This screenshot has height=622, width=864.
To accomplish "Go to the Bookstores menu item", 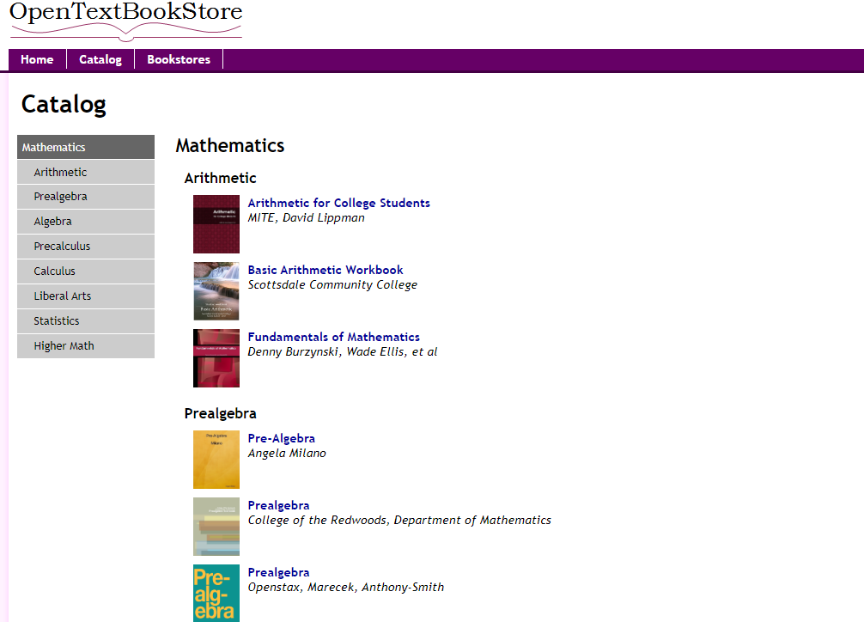I will coord(179,59).
